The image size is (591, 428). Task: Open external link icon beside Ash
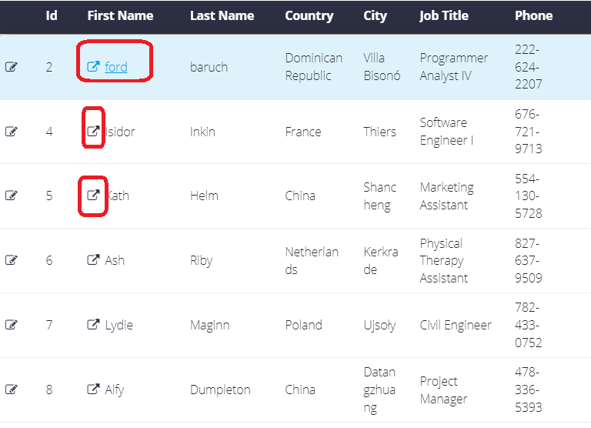click(93, 259)
